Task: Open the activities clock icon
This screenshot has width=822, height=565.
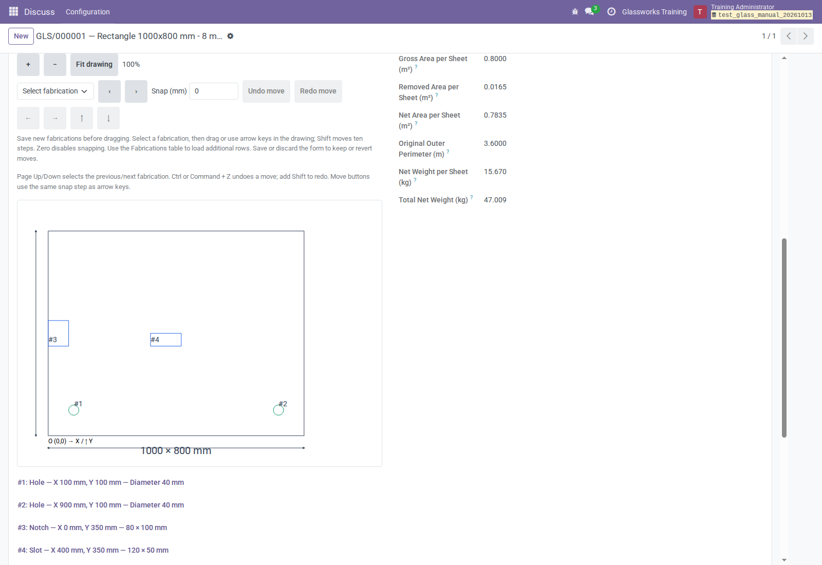Action: (611, 12)
